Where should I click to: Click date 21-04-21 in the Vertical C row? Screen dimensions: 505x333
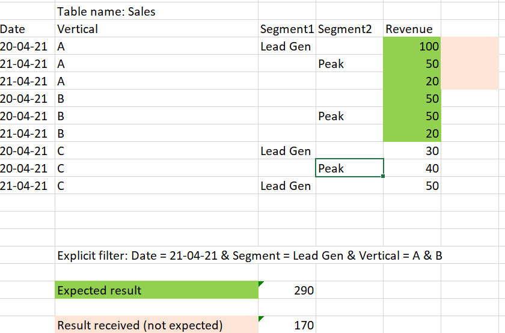28,186
